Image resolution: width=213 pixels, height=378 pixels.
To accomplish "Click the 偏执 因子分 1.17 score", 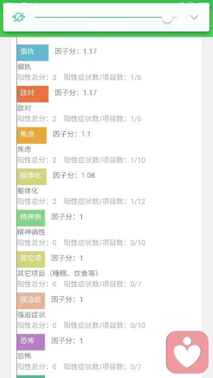I will coord(76,51).
